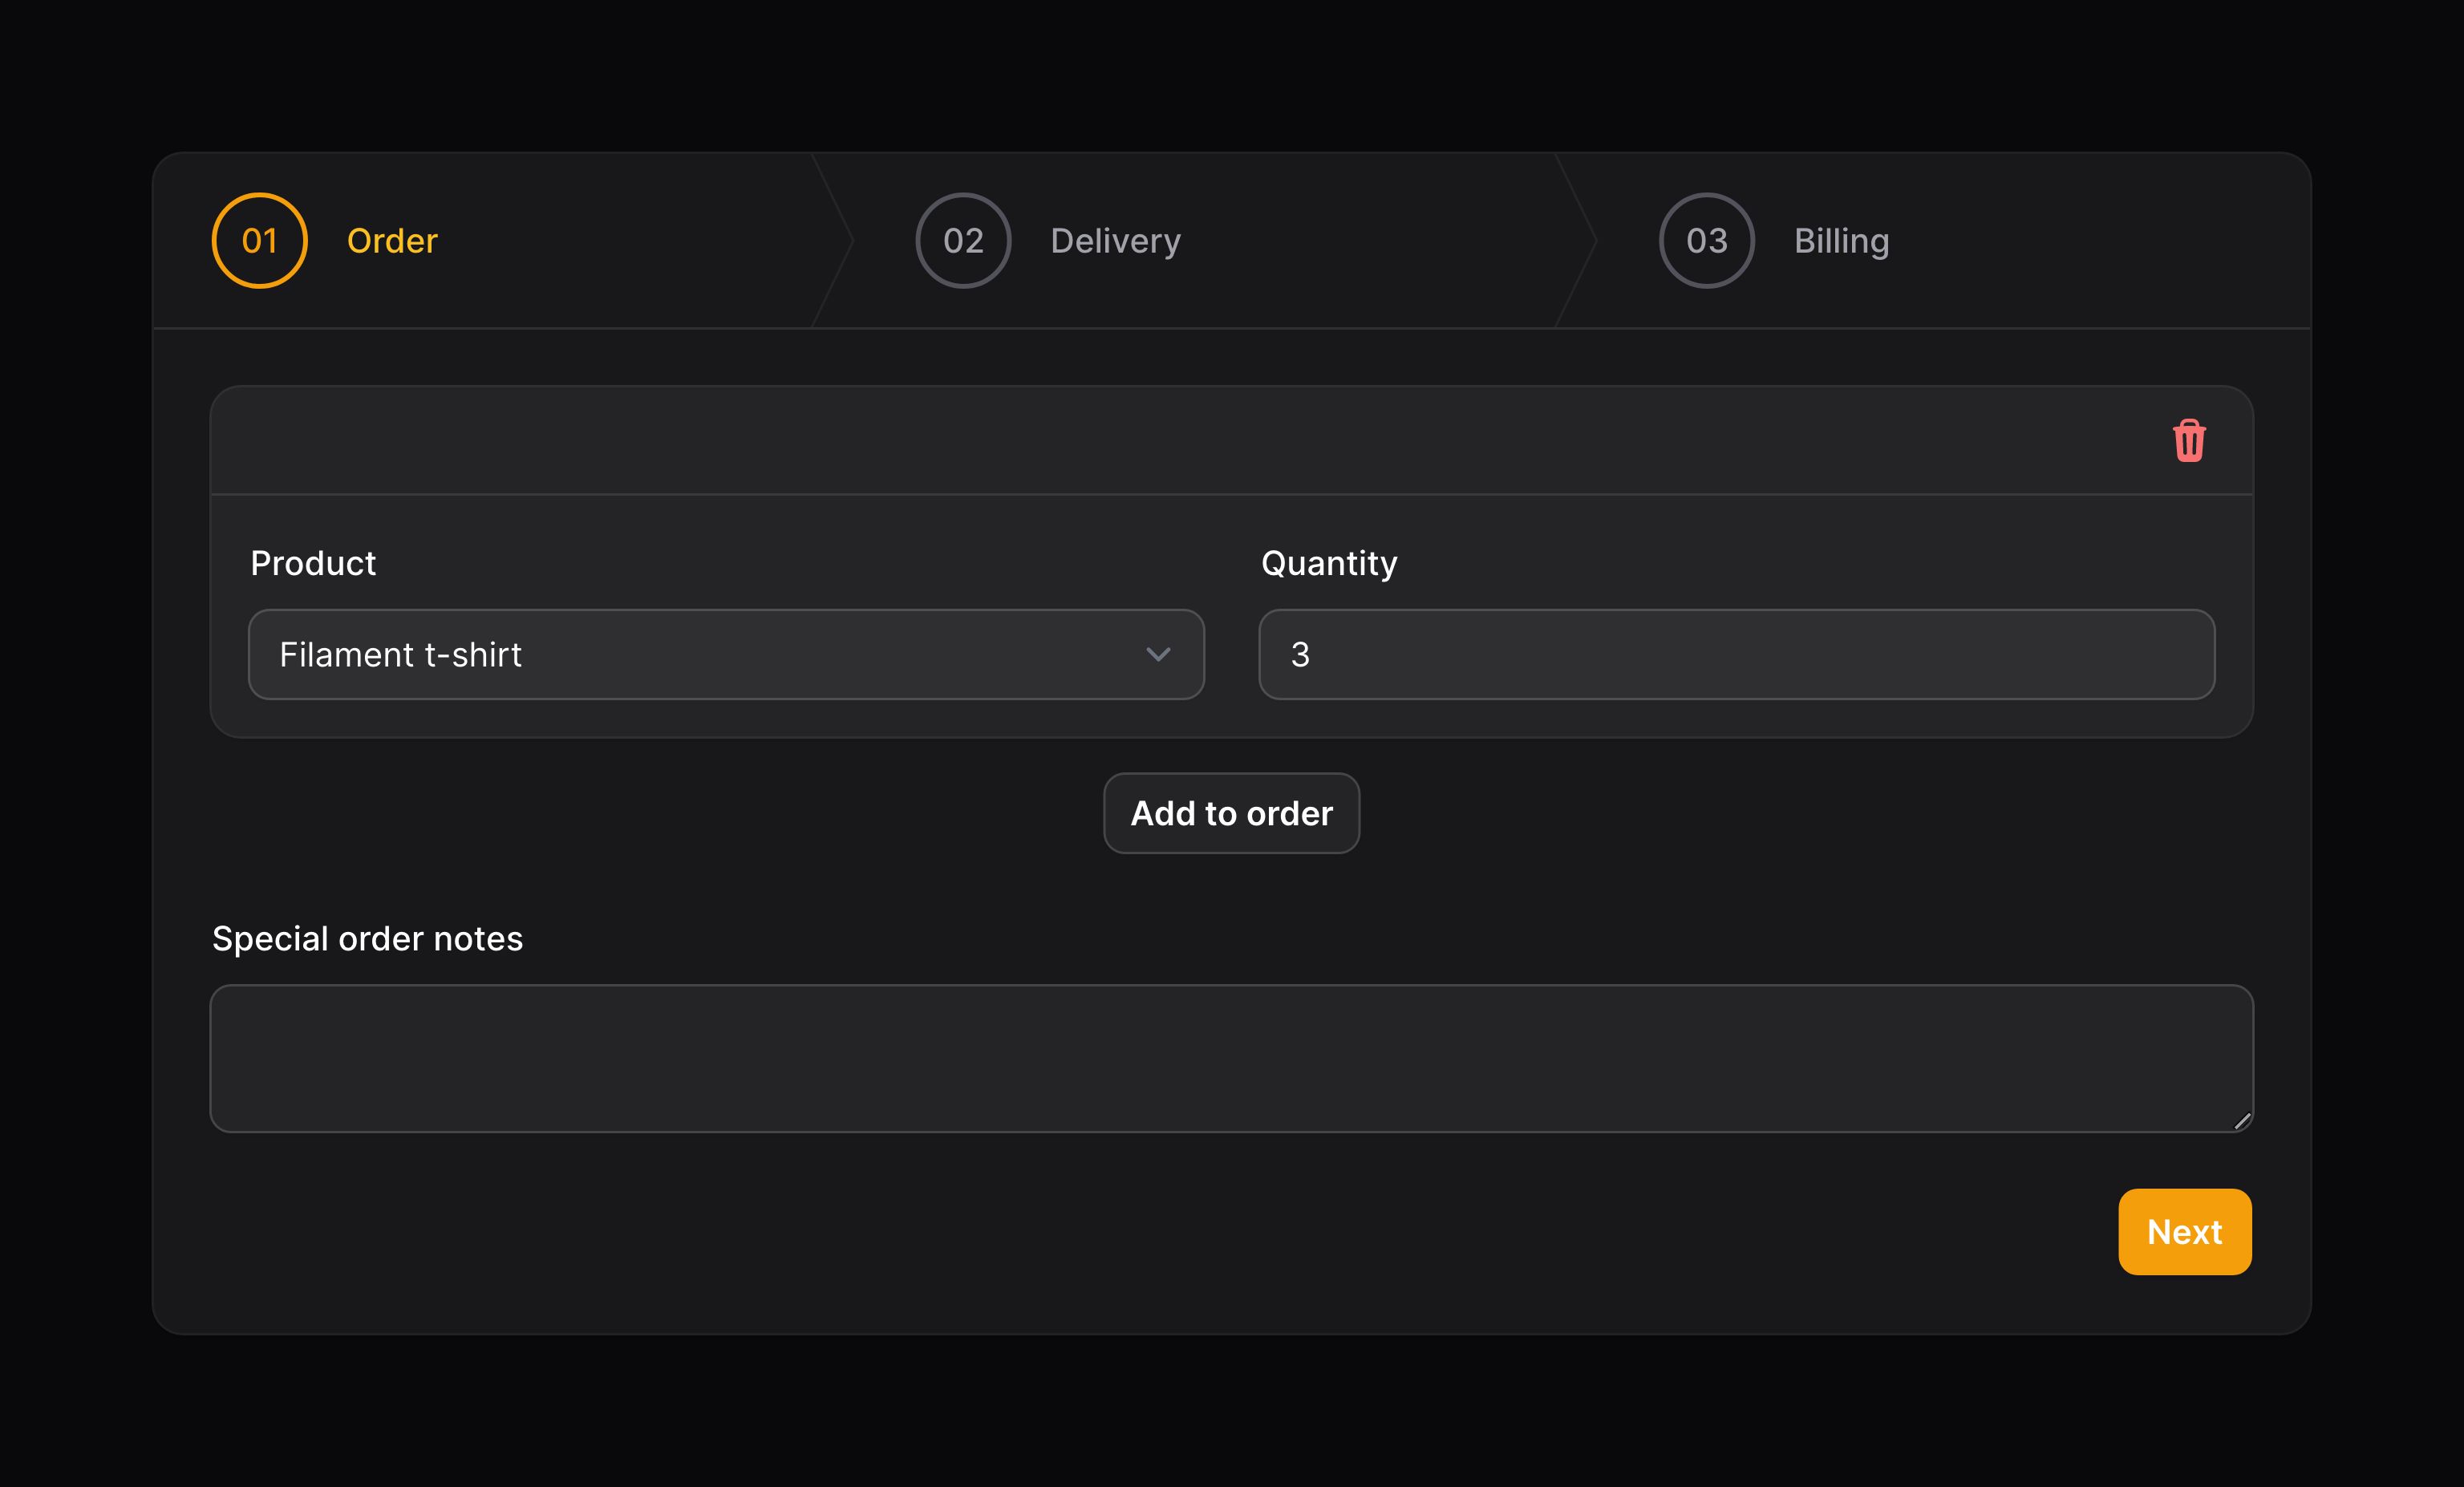
Task: Click the Product field label
Action: pos(313,563)
